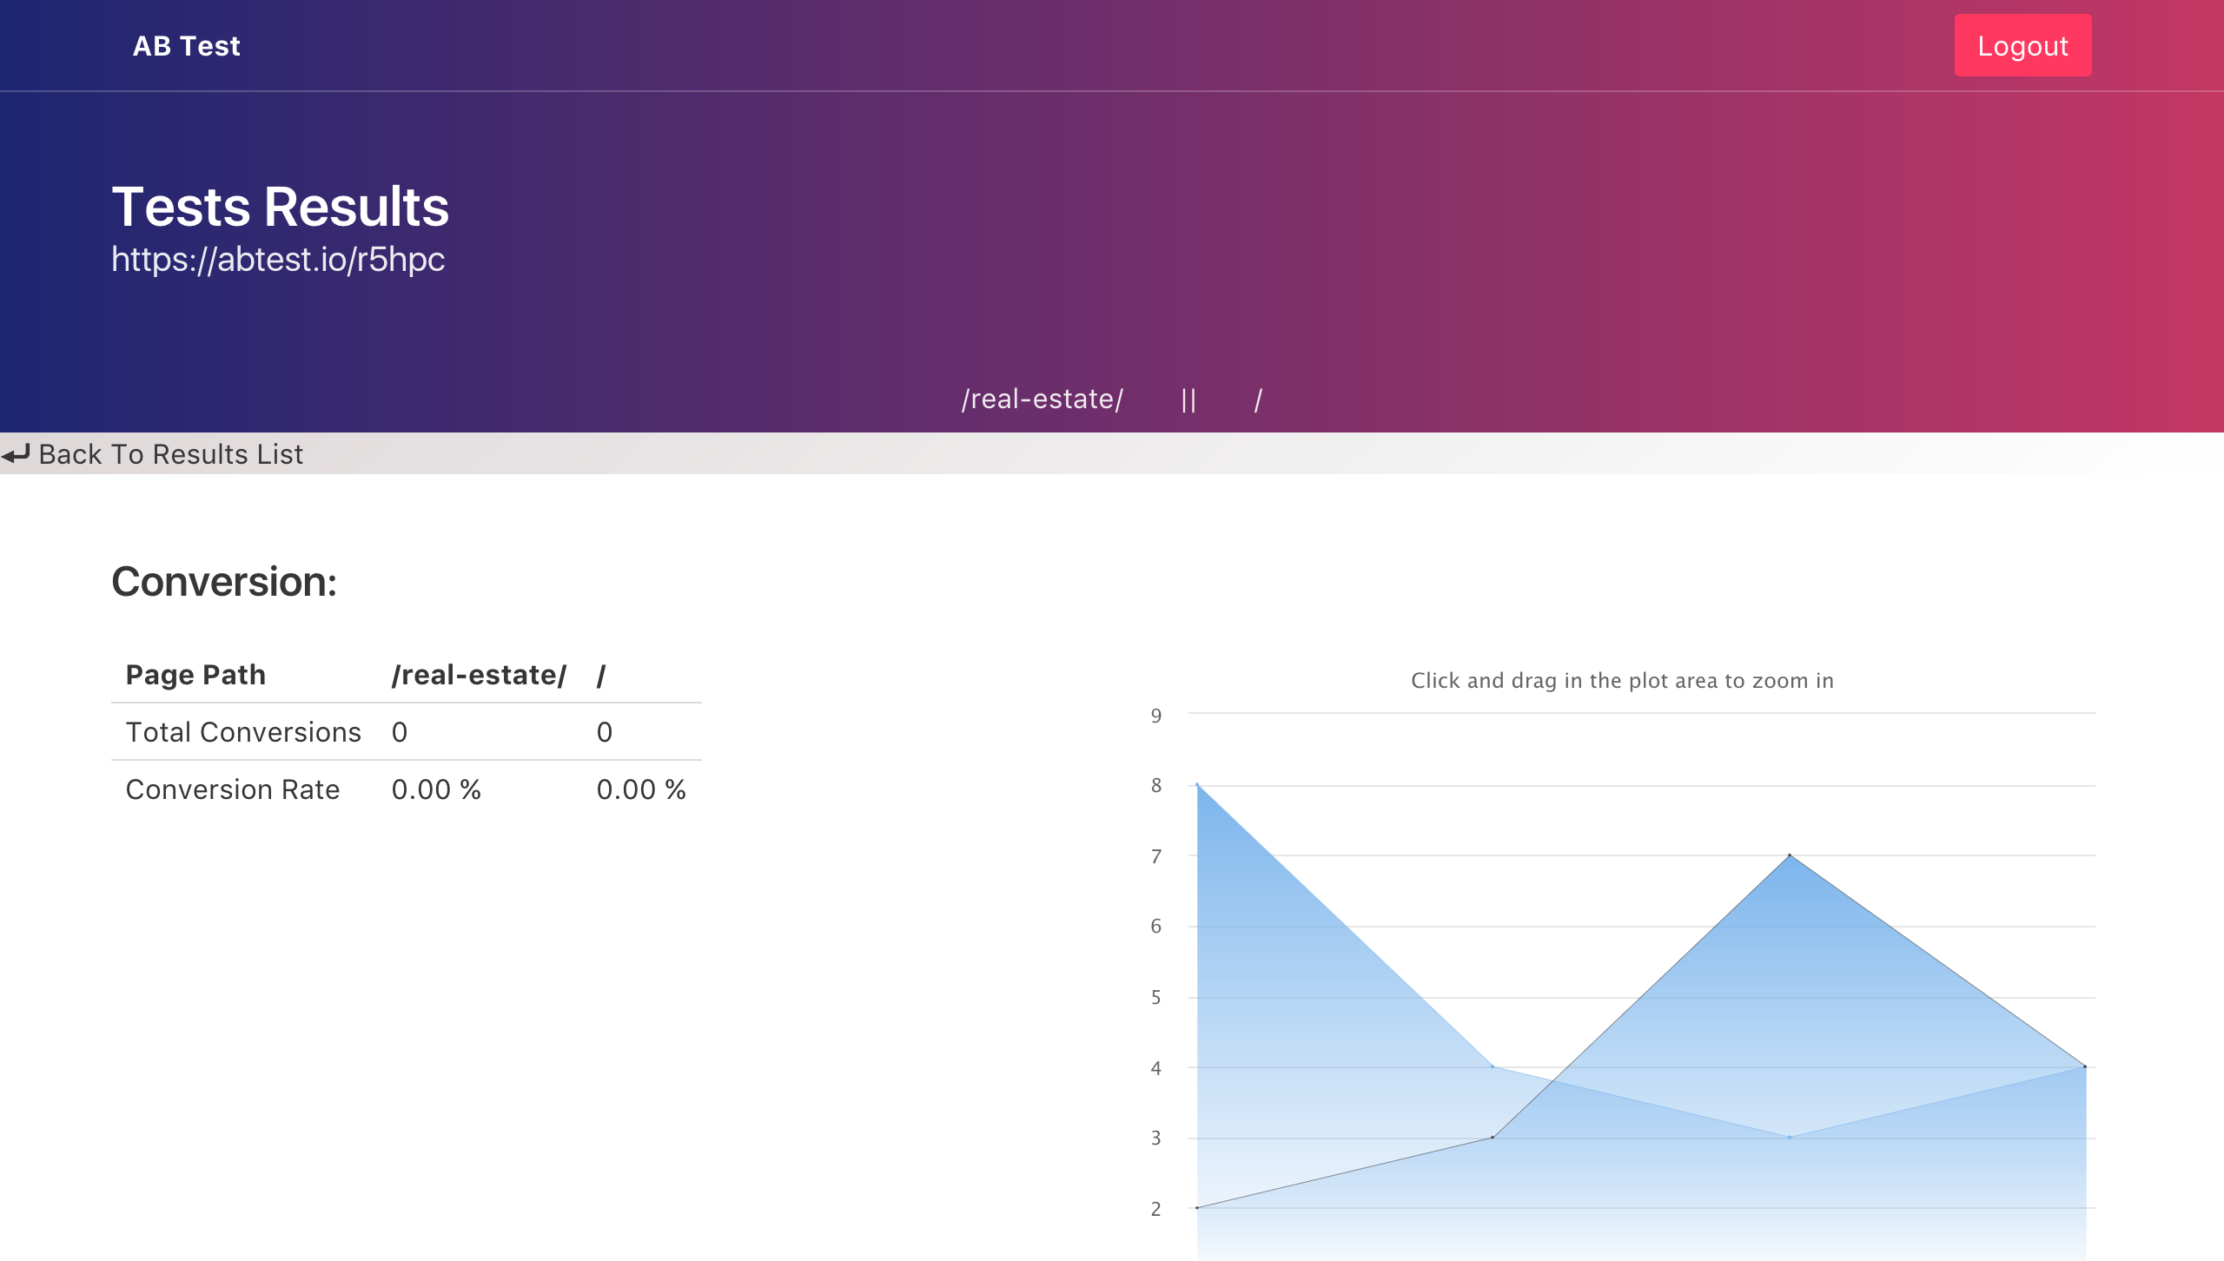Open the /real-estate/ column header in the table
This screenshot has height=1261, width=2224.
[x=479, y=674]
